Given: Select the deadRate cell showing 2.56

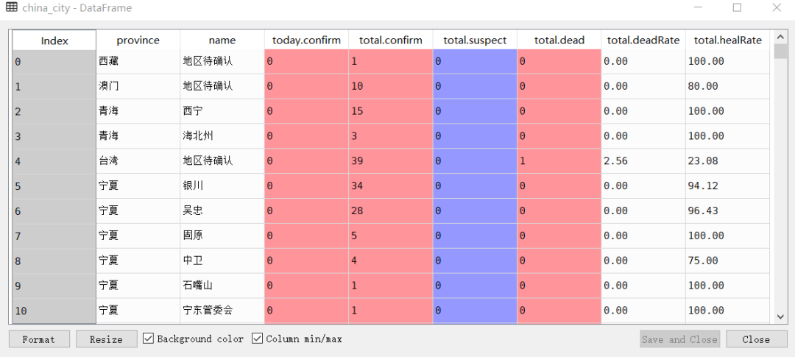Looking at the screenshot, I should [x=643, y=160].
